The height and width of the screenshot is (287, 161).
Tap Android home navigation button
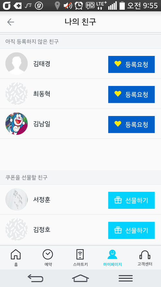[x=80, y=278]
